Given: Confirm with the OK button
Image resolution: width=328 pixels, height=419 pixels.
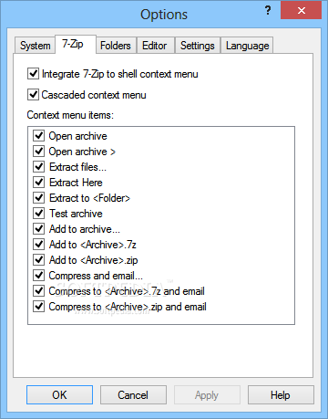Looking at the screenshot, I should (59, 395).
